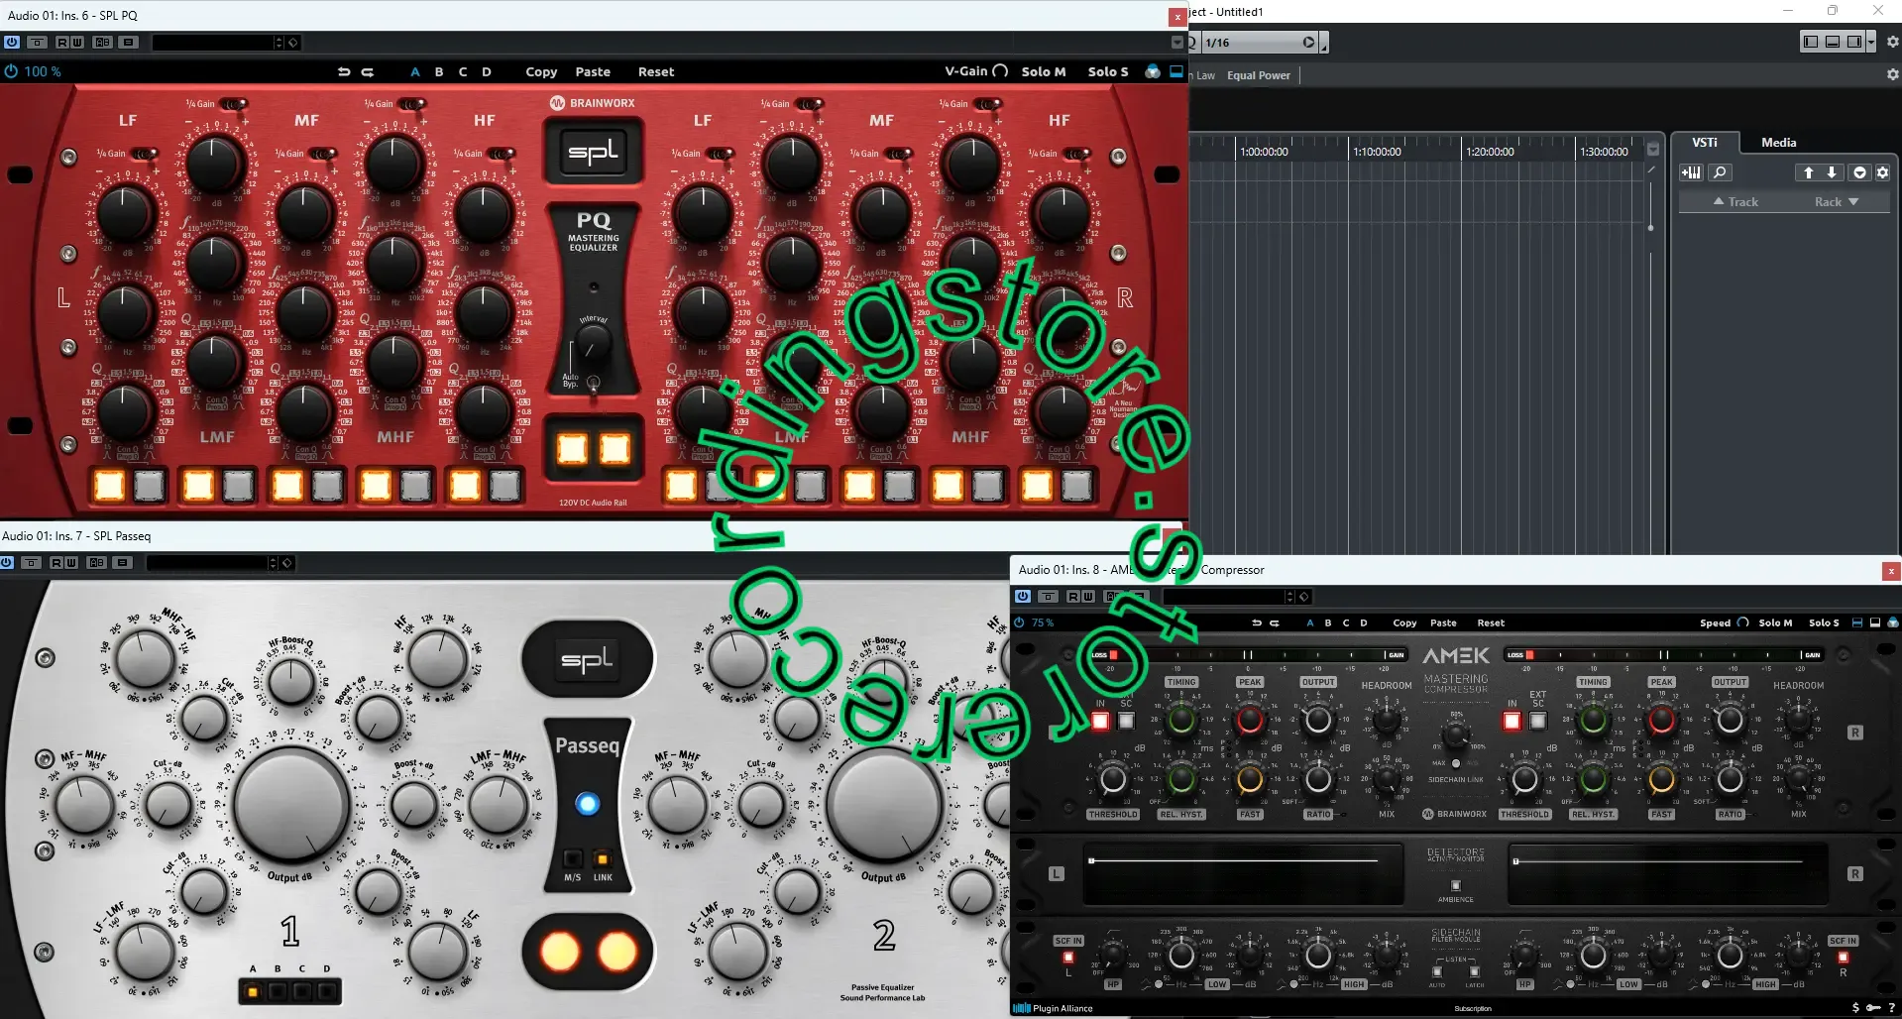
Task: Click the SPL PQ preset diamond icon
Action: point(293,43)
